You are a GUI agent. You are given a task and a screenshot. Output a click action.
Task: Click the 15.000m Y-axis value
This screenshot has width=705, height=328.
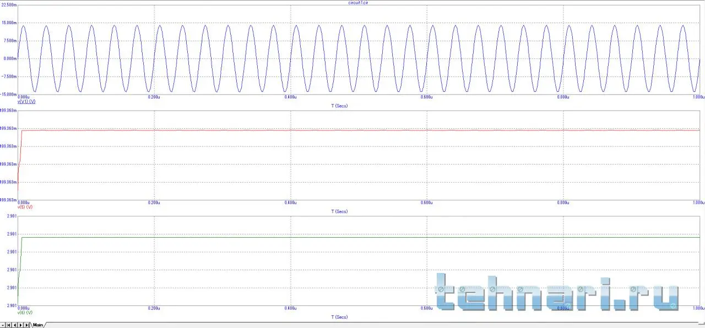pyautogui.click(x=9, y=23)
